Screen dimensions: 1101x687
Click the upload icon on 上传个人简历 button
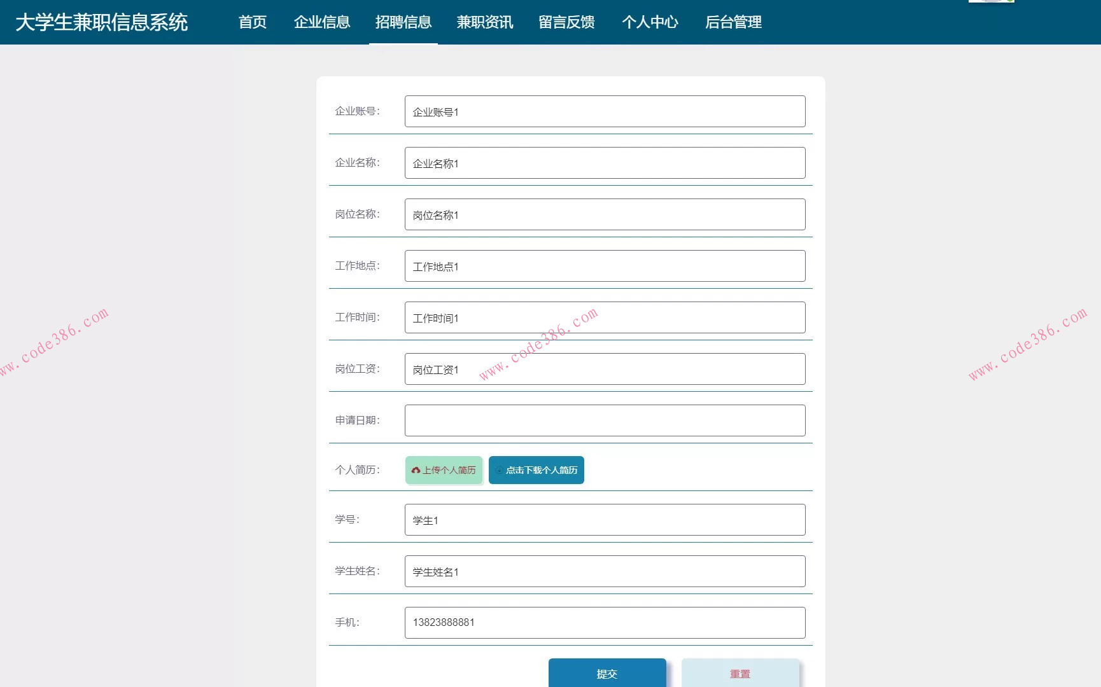point(416,471)
